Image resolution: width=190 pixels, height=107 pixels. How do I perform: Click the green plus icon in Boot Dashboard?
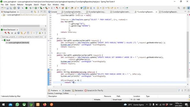40,33
